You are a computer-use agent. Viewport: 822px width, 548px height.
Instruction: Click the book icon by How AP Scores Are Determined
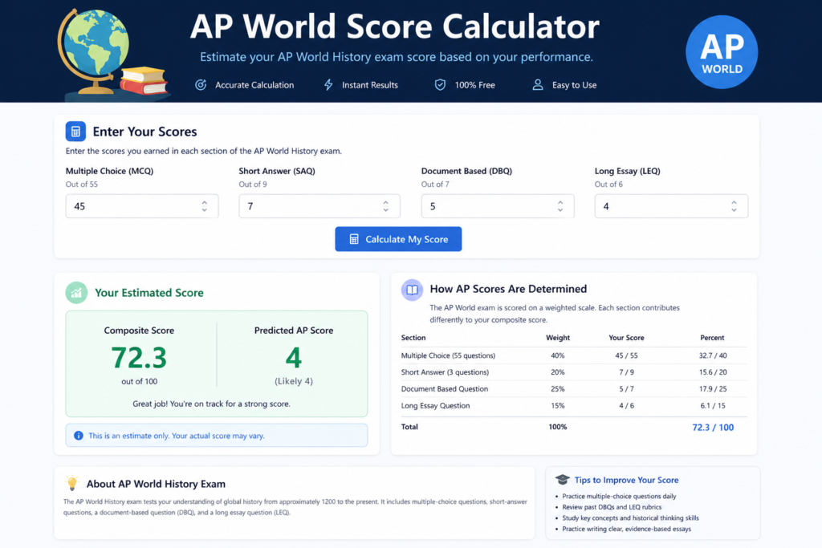[412, 290]
